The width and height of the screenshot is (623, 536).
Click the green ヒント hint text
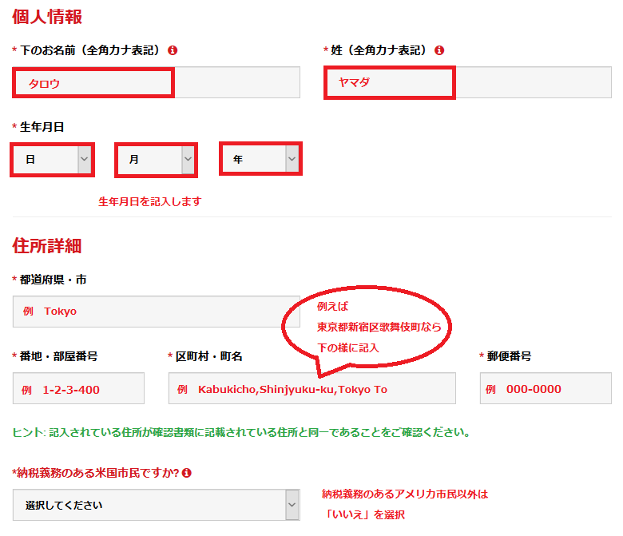point(241,432)
